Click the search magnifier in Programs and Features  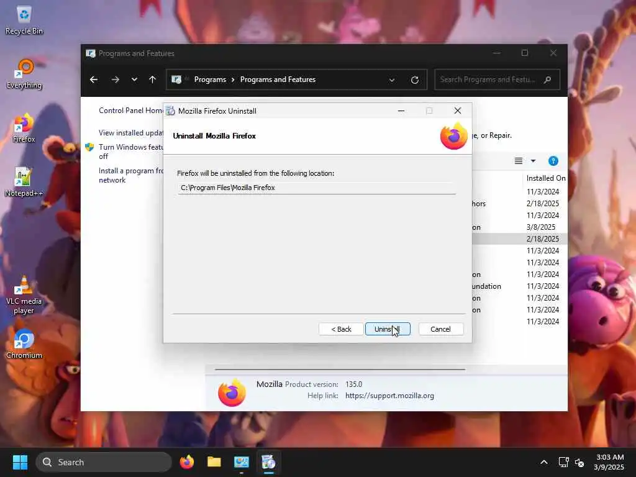[548, 79]
